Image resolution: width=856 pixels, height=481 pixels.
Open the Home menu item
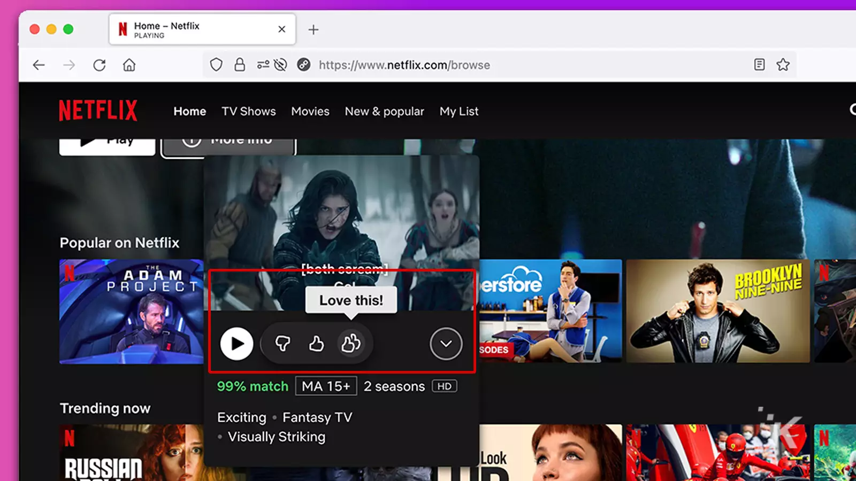point(190,111)
